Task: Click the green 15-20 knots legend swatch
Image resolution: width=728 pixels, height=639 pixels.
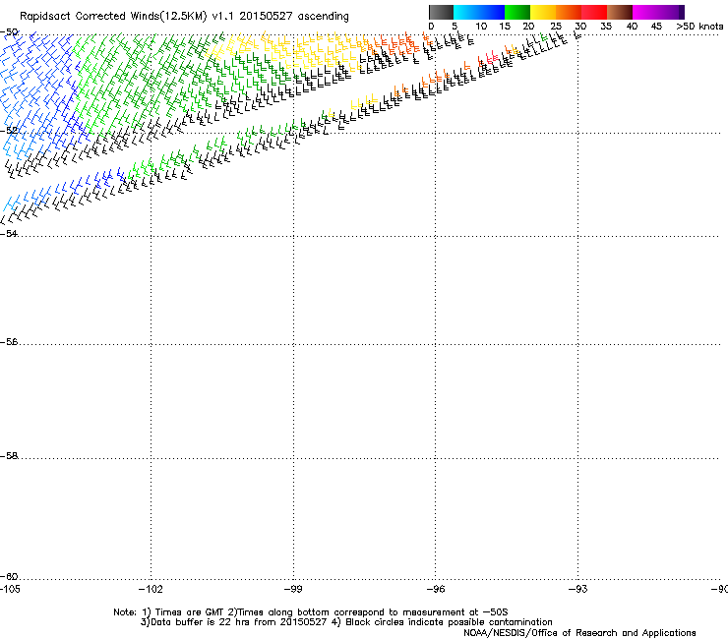Action: click(x=517, y=12)
